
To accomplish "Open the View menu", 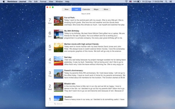I will pos(51,1).
